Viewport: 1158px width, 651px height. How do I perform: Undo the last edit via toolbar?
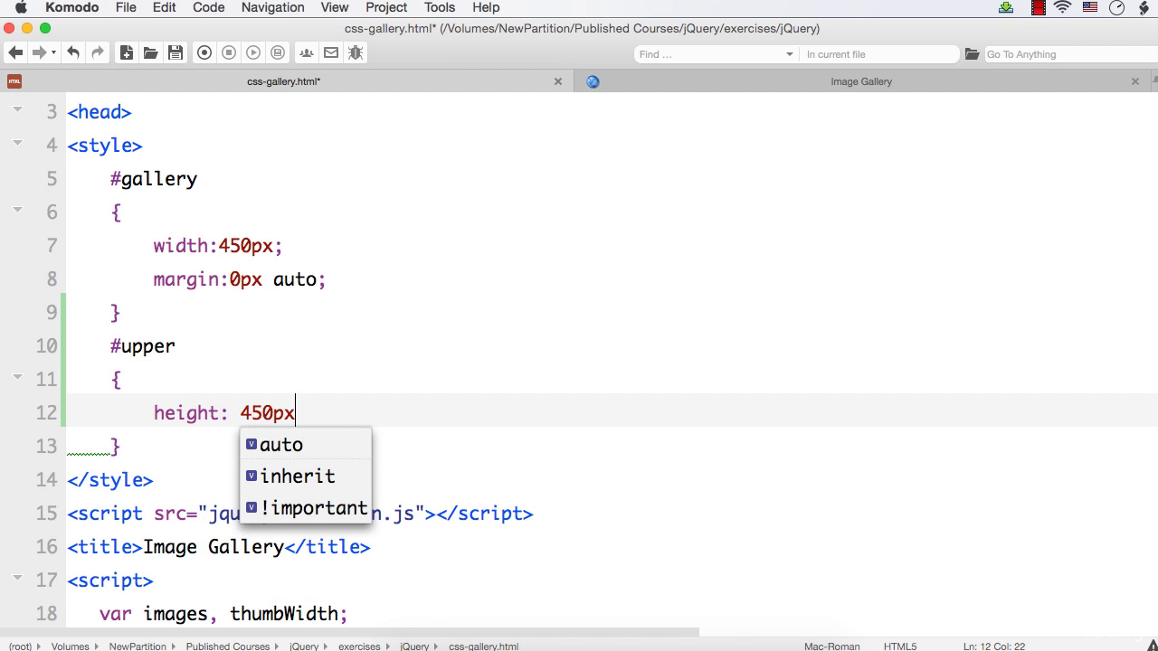coord(74,53)
